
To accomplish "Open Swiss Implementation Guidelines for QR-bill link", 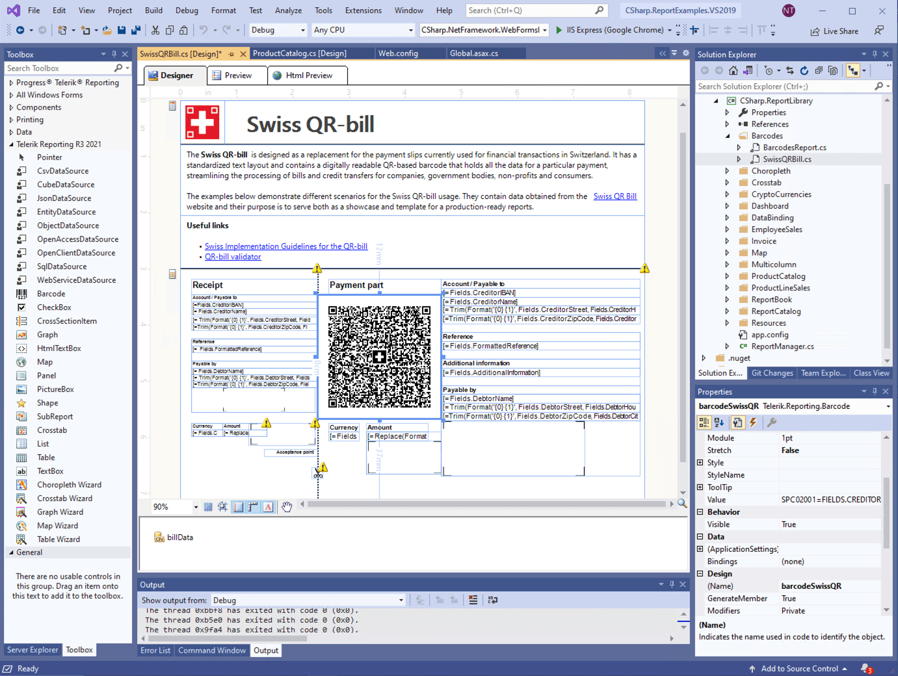I will (x=286, y=246).
